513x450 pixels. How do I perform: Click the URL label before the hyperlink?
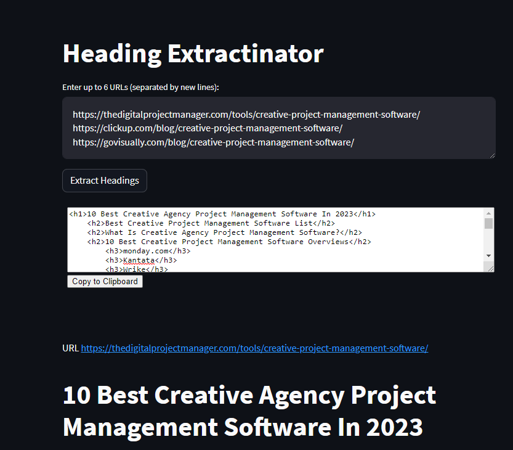click(70, 348)
